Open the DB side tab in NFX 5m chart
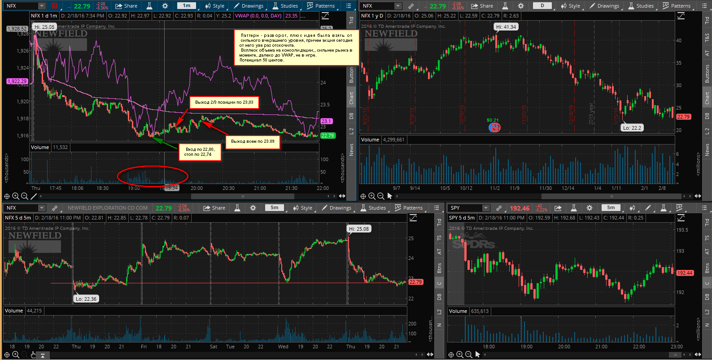The width and height of the screenshot is (712, 360). click(439, 297)
